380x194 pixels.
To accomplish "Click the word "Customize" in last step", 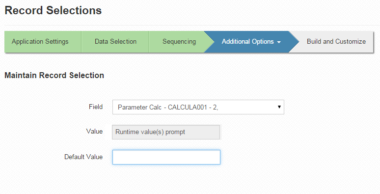I will tap(351, 41).
